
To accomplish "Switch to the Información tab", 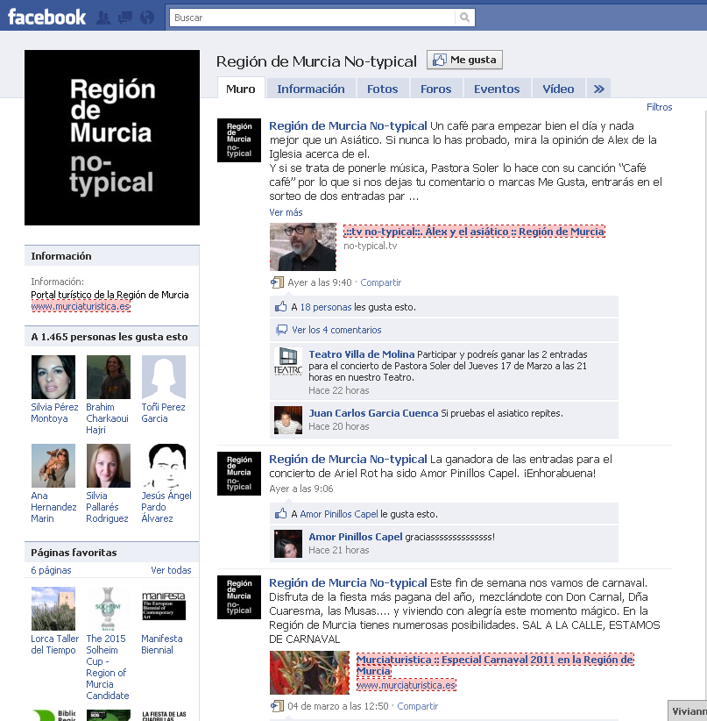I will pos(311,89).
